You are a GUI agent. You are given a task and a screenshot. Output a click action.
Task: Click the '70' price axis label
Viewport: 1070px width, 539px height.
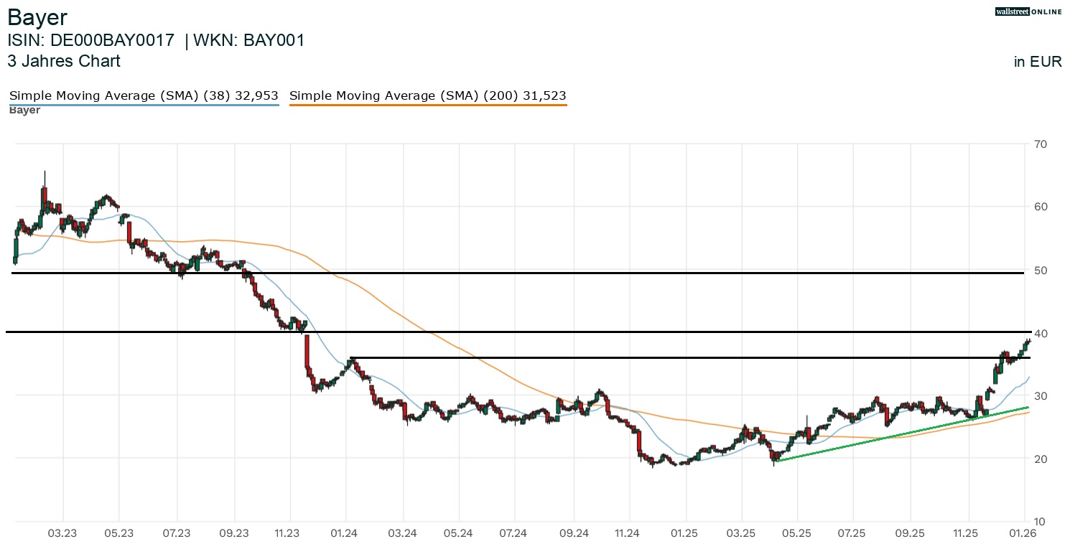1041,144
